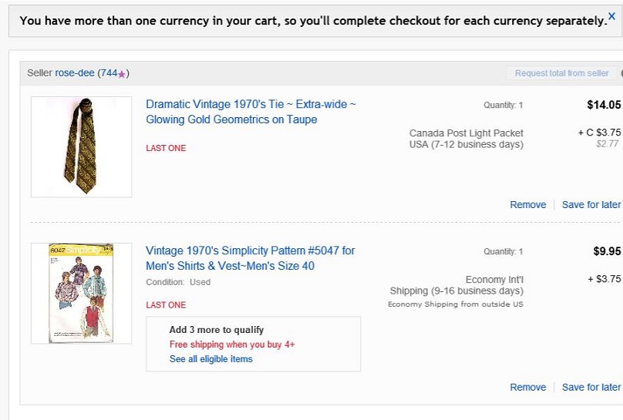Remove the vintage tie from cart
The image size is (623, 420).
pos(527,204)
